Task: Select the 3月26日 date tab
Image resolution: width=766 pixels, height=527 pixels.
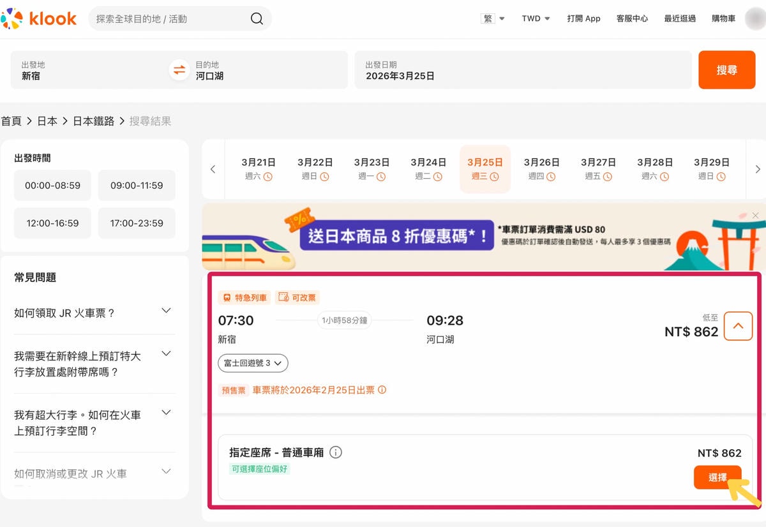Action: [x=541, y=169]
